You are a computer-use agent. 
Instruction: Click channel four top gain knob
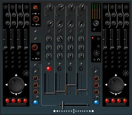[82, 7]
